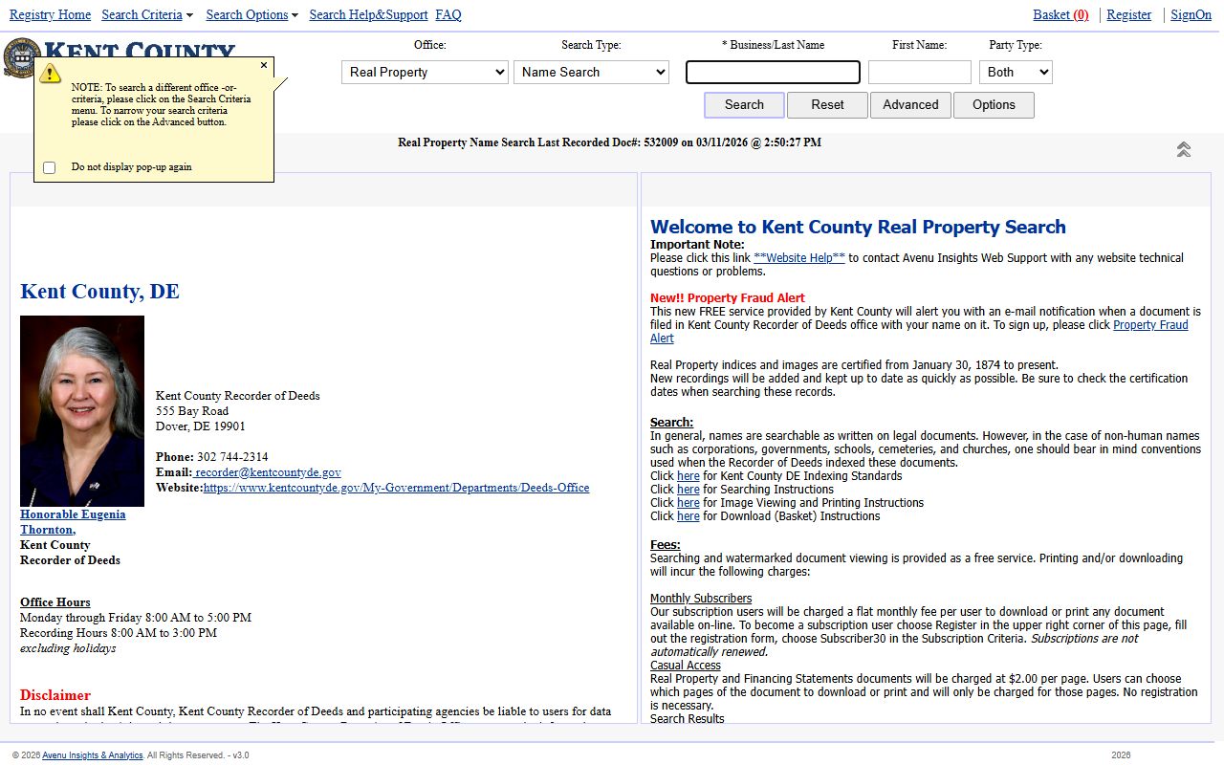This screenshot has height=765, width=1224.
Task: Click the Kent County seal logo
Action: pos(19,57)
